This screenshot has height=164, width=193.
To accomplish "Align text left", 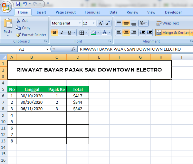I will [x=119, y=33].
